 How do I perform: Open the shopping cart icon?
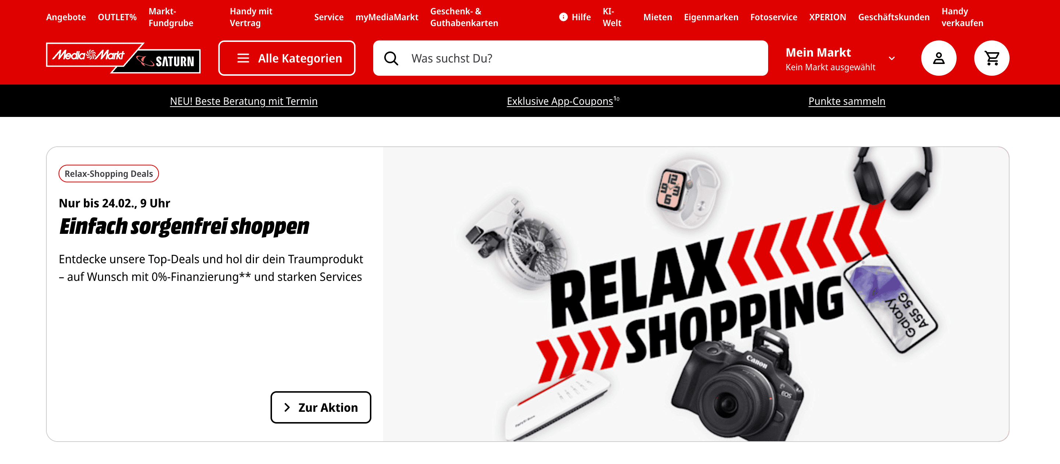click(992, 58)
